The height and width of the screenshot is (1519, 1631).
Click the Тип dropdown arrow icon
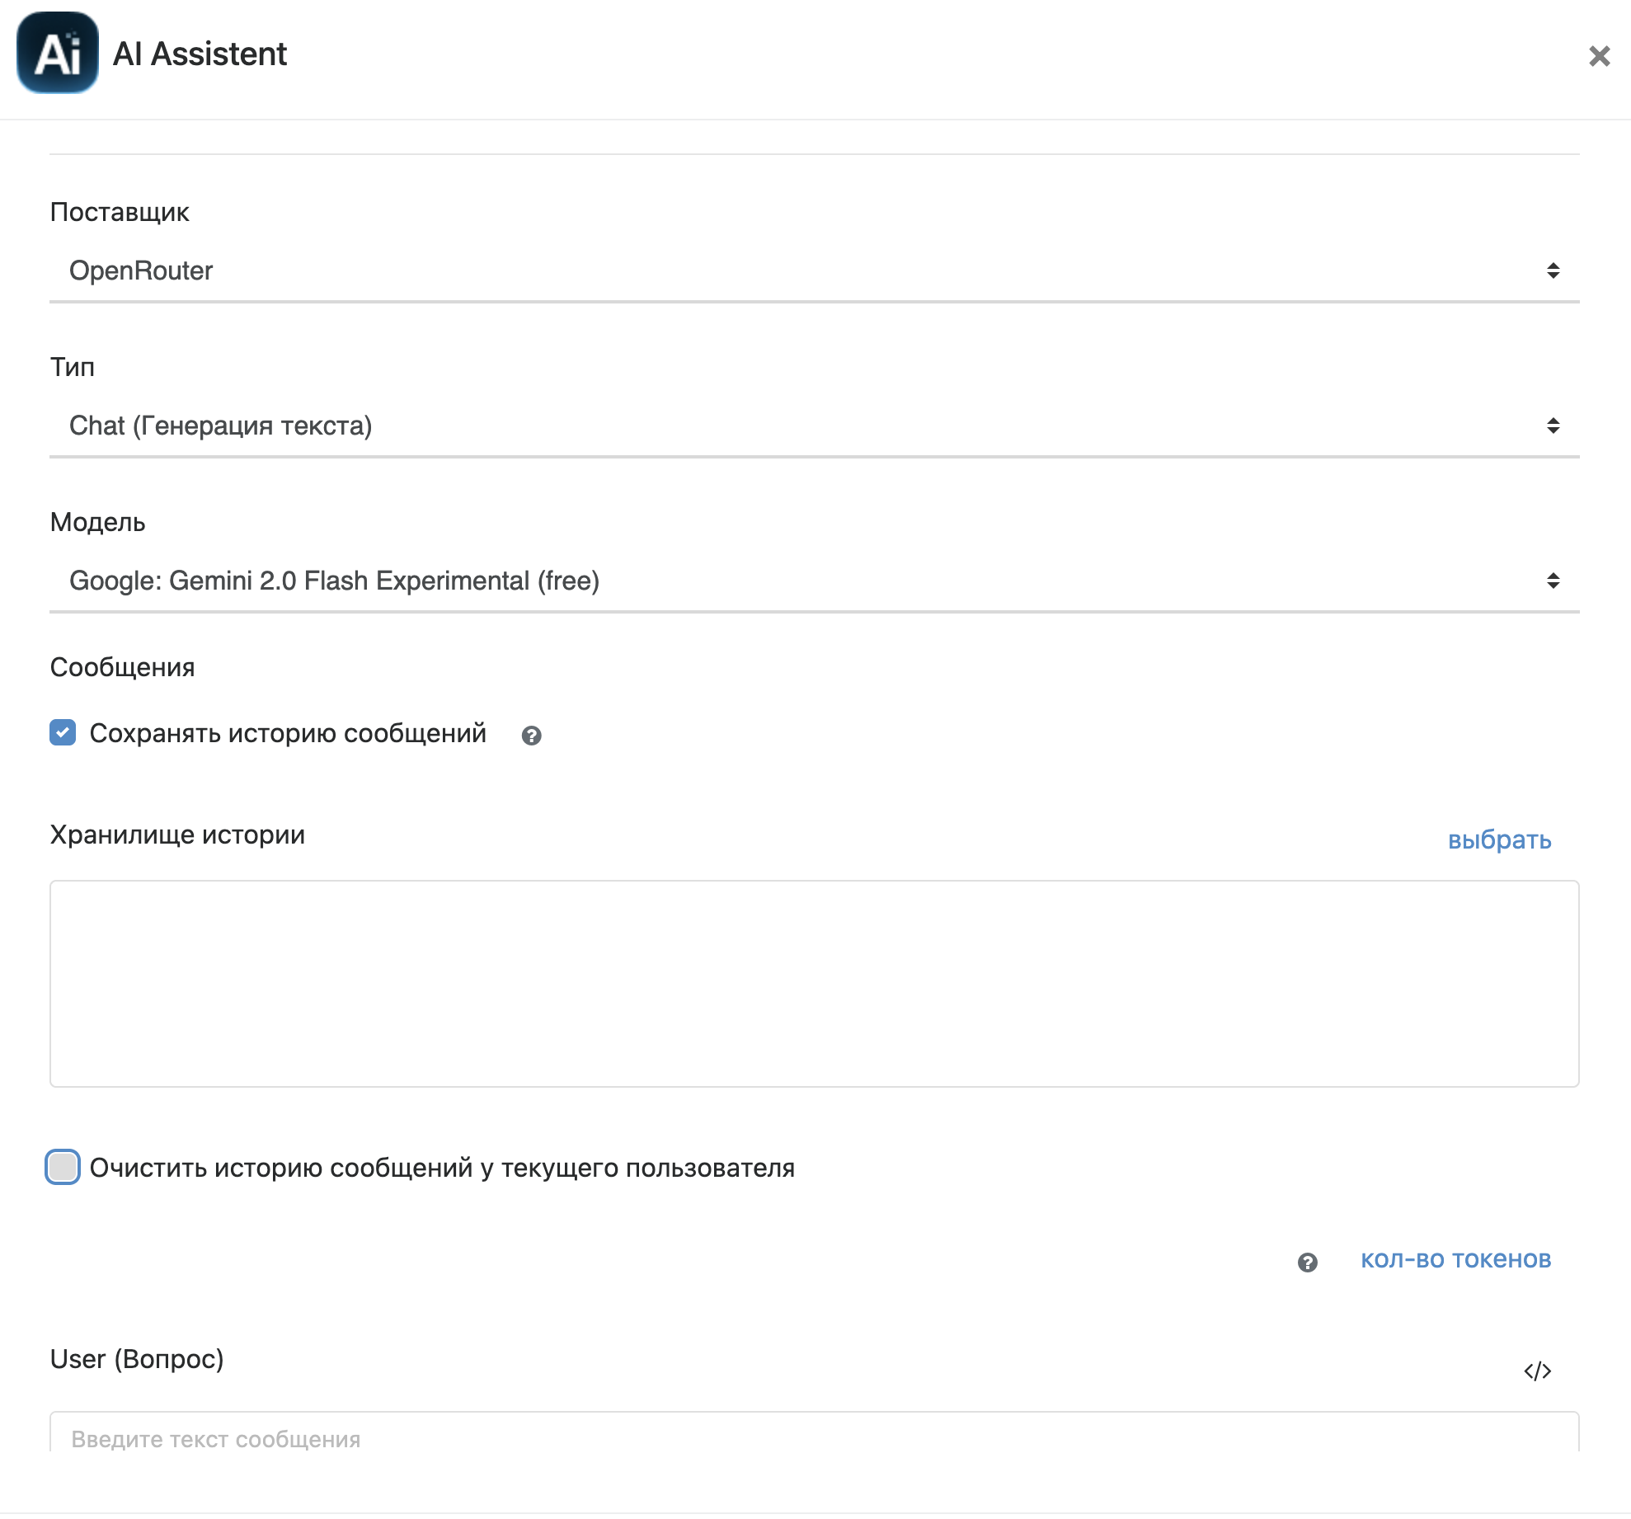1553,426
